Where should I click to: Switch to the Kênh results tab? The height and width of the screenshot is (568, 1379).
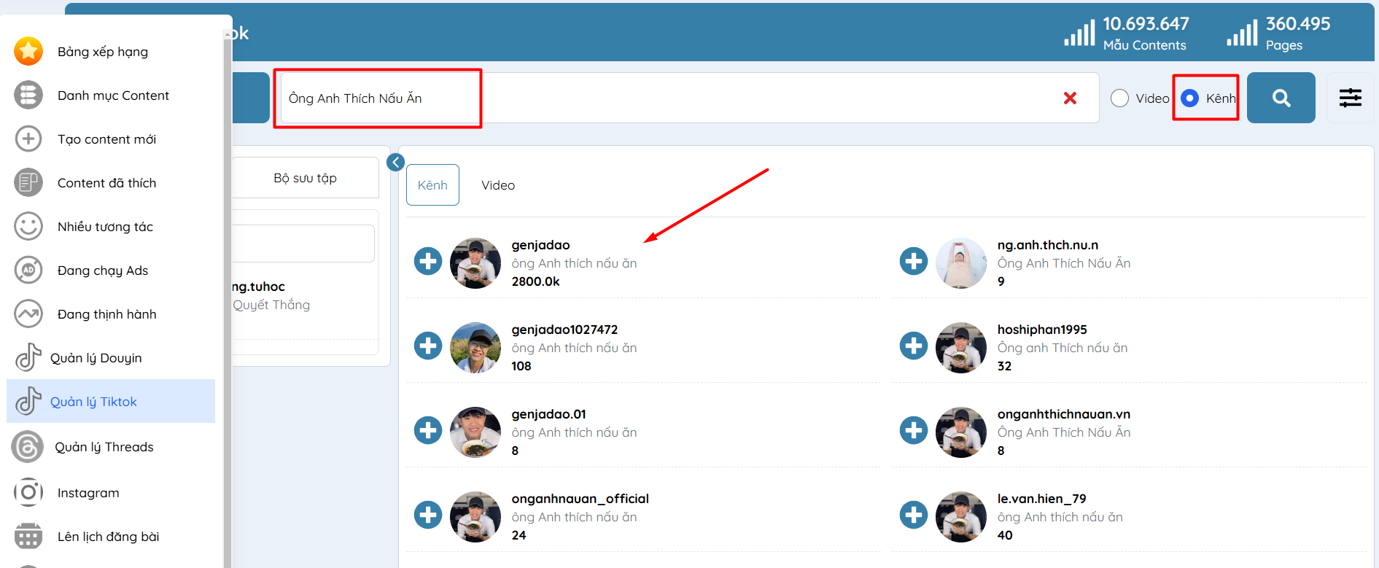coord(432,185)
